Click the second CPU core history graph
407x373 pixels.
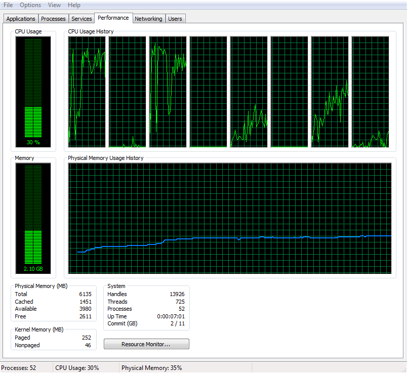tap(127, 92)
